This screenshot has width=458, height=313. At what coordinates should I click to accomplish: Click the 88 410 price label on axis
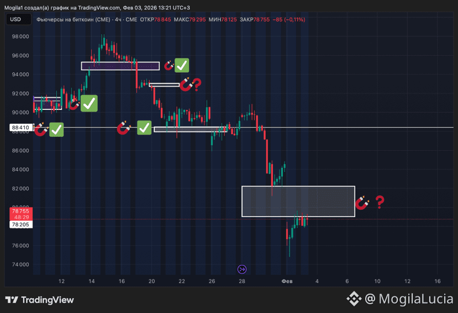pyautogui.click(x=21, y=128)
